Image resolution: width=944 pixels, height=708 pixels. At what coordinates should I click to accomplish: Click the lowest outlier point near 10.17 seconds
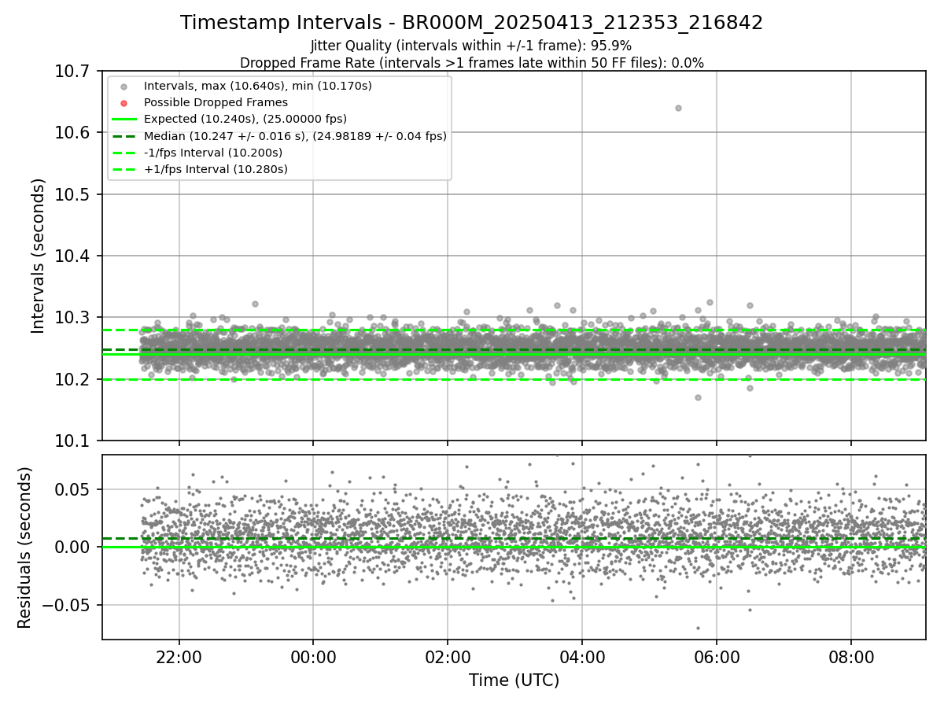coord(698,397)
